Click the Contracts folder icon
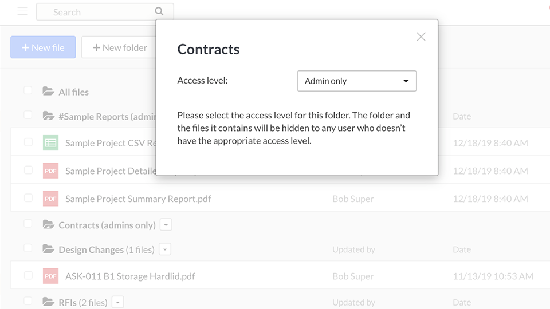 (48, 225)
